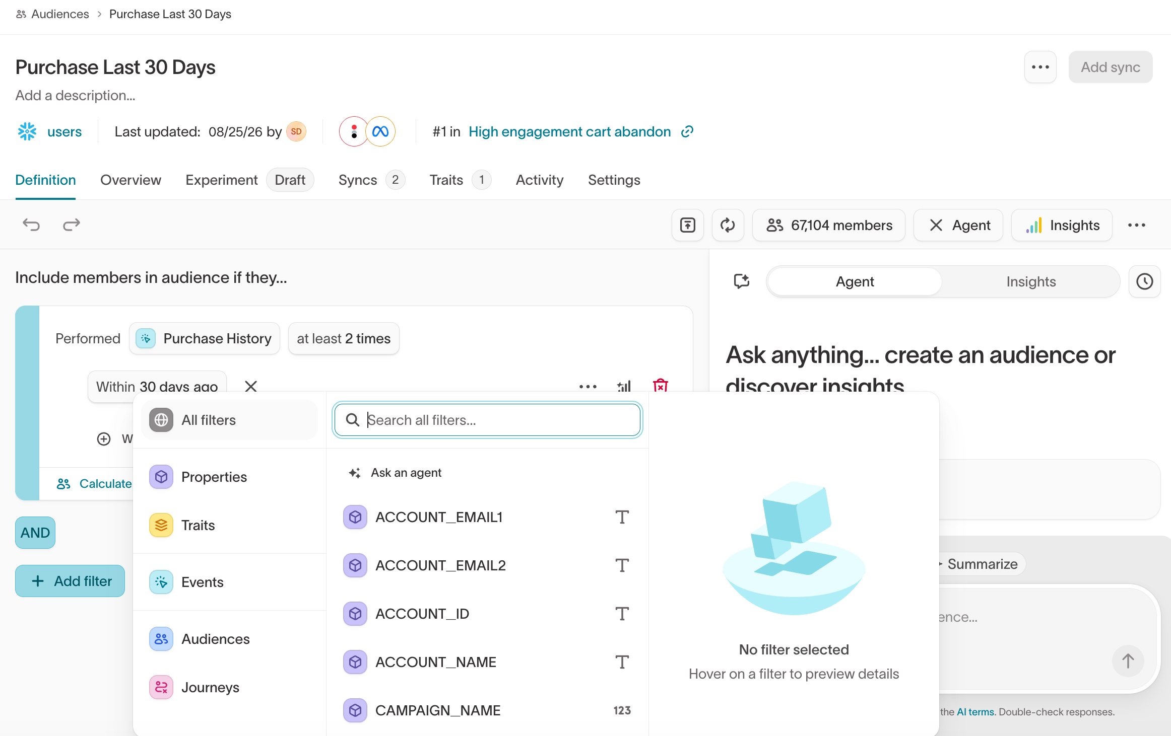Close the Agent panel via toolbar button
The width and height of the screenshot is (1171, 736).
958,225
